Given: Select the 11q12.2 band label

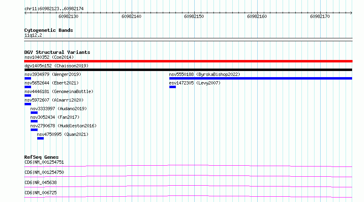Looking at the screenshot, I should pos(33,35).
